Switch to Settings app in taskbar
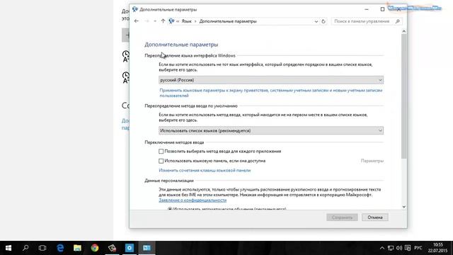 point(130,248)
